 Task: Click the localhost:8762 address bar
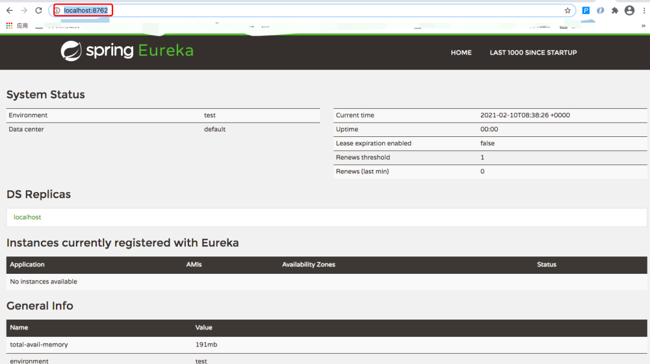(x=311, y=10)
